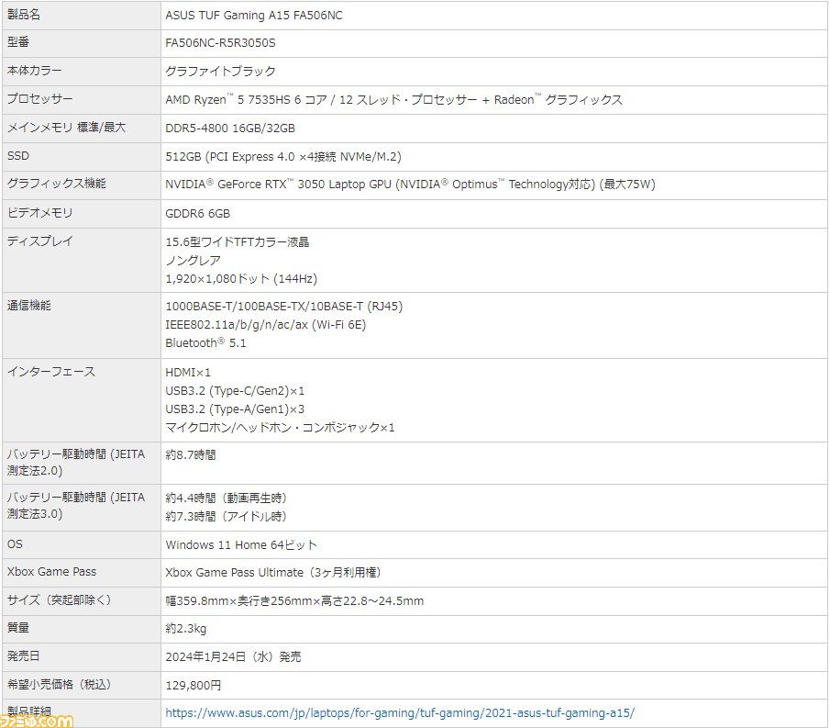This screenshot has width=830, height=728.
Task: Click the 'JEITA測定法3.0' battery label
Action: click(x=76, y=506)
